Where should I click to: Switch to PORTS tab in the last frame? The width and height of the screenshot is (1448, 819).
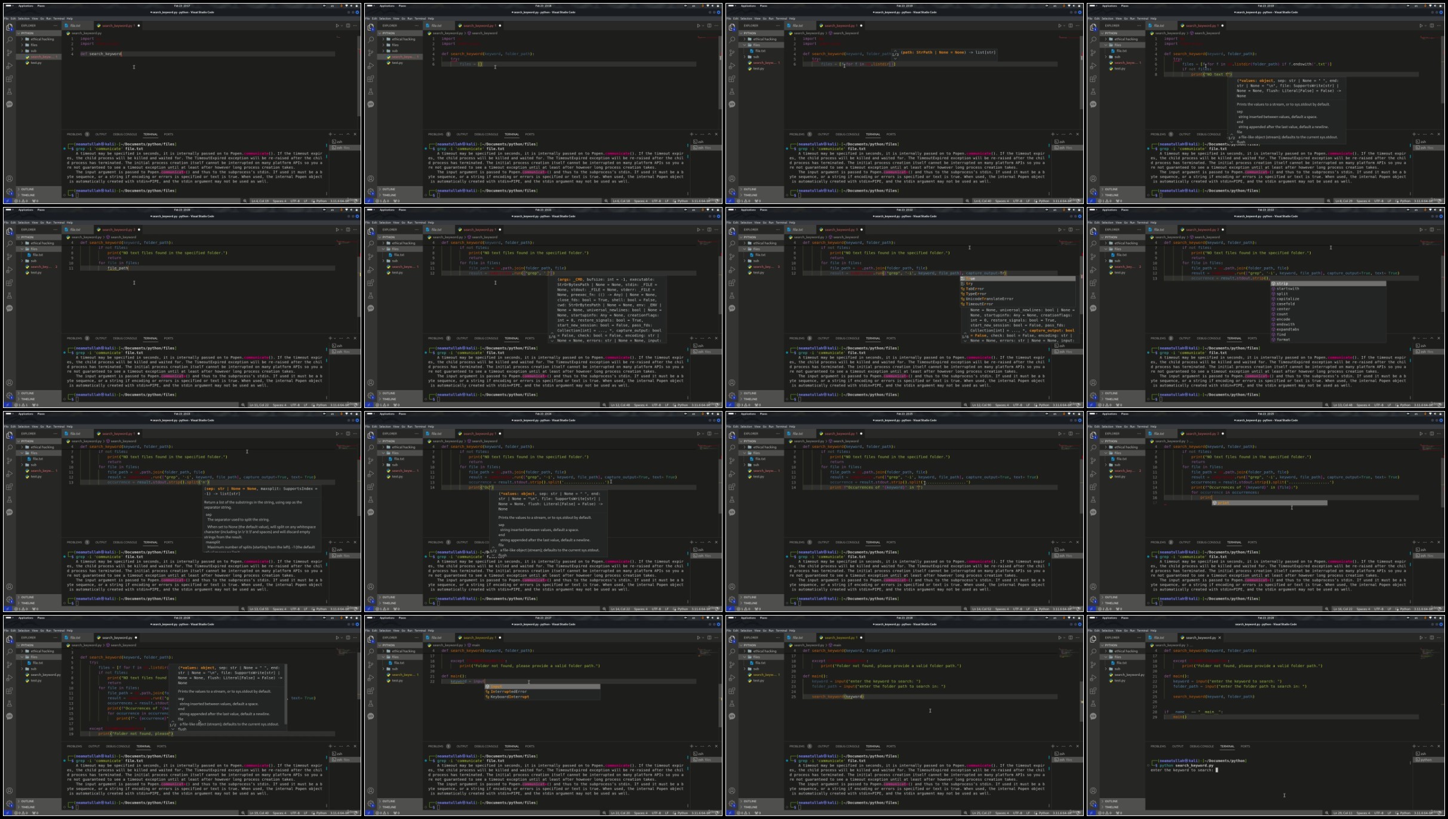1245,746
